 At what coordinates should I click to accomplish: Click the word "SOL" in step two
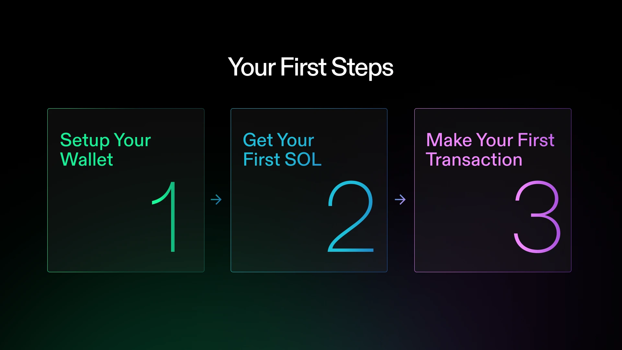303,159
